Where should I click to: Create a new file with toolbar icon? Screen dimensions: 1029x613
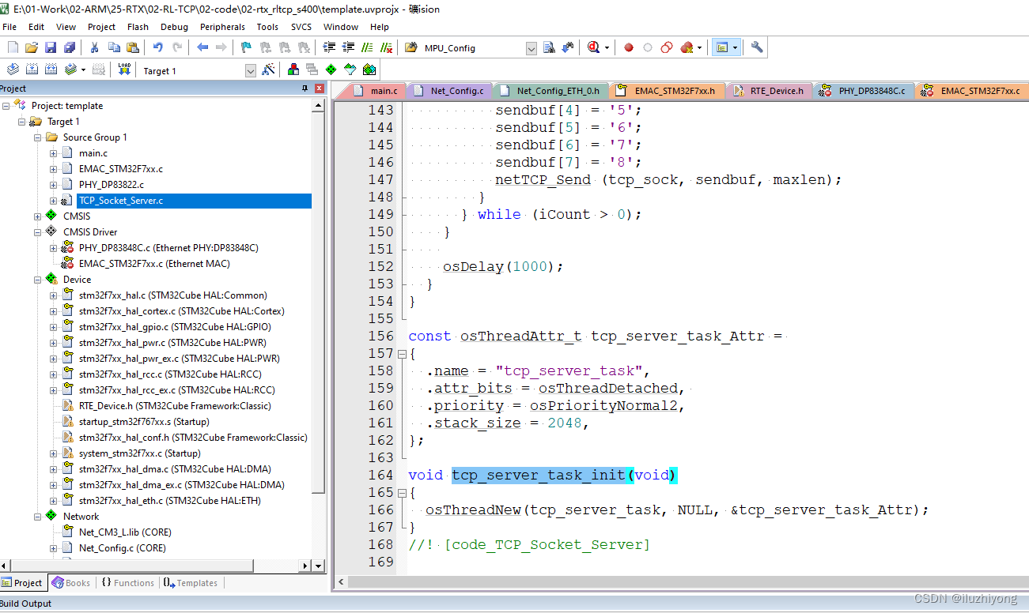pos(13,47)
